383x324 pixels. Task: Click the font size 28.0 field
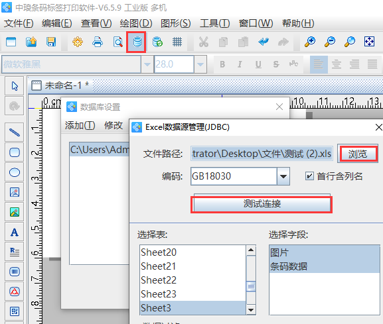click(174, 64)
